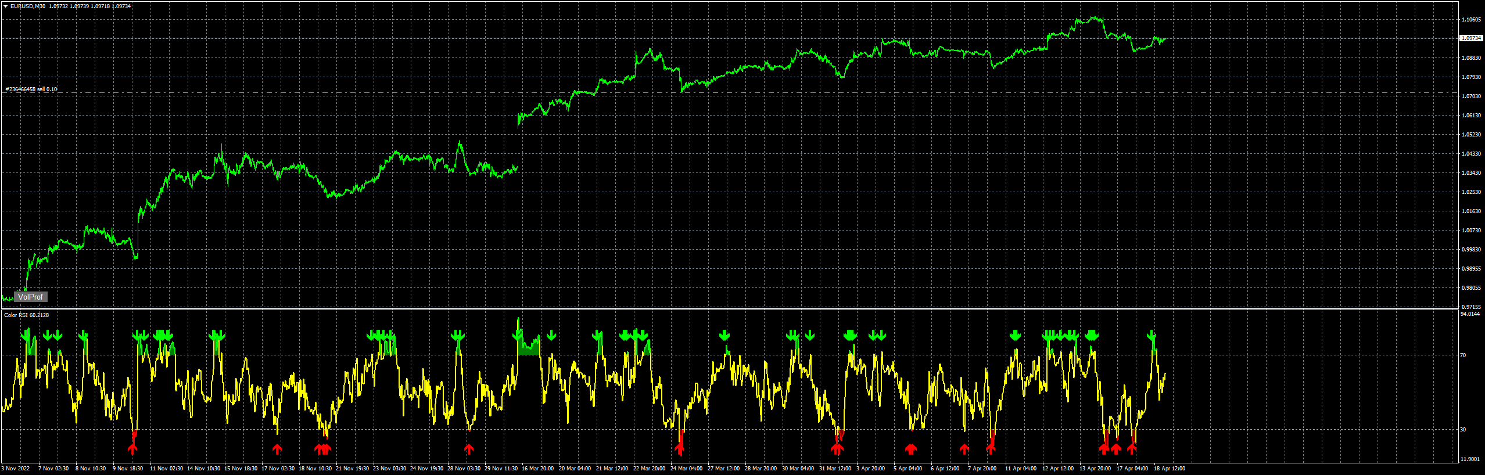The image size is (1485, 475).
Task: Click the RSI level 70 label
Action: [1463, 355]
